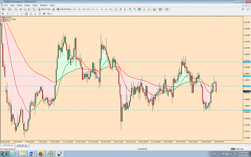Open the New Chart toolbar icon
The width and height of the screenshot is (251, 157).
click(x=3, y=9)
